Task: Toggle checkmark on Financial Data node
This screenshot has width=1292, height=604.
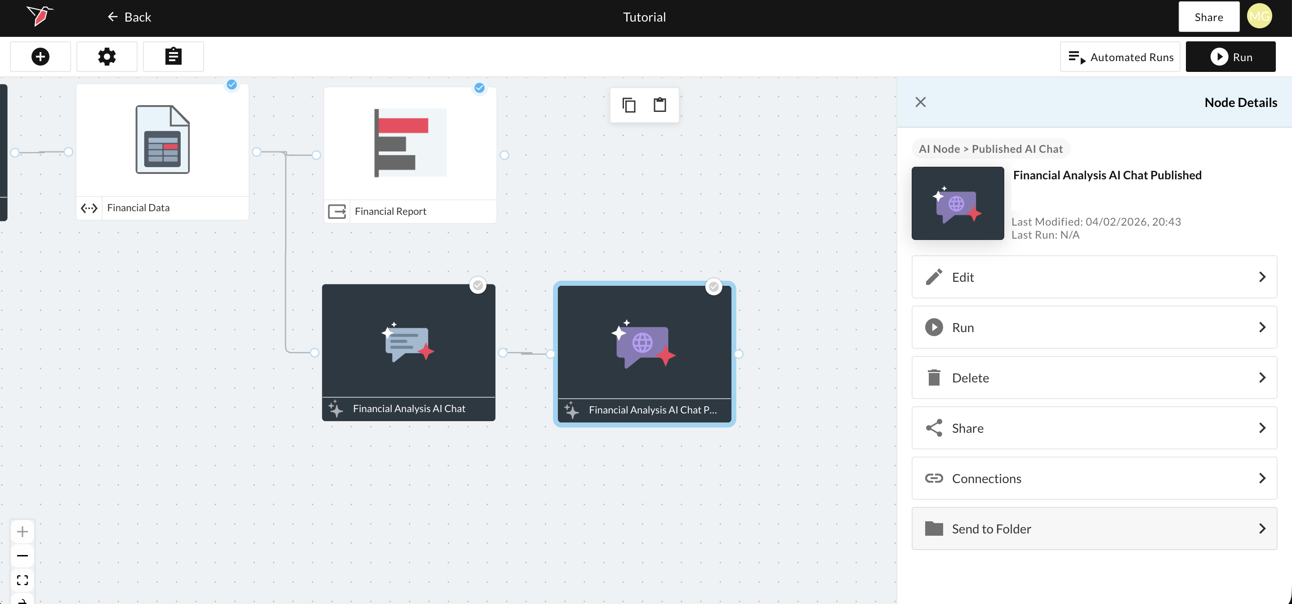Action: [231, 84]
